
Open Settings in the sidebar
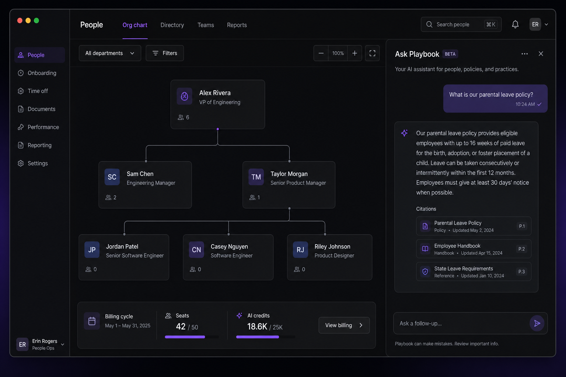click(x=39, y=163)
